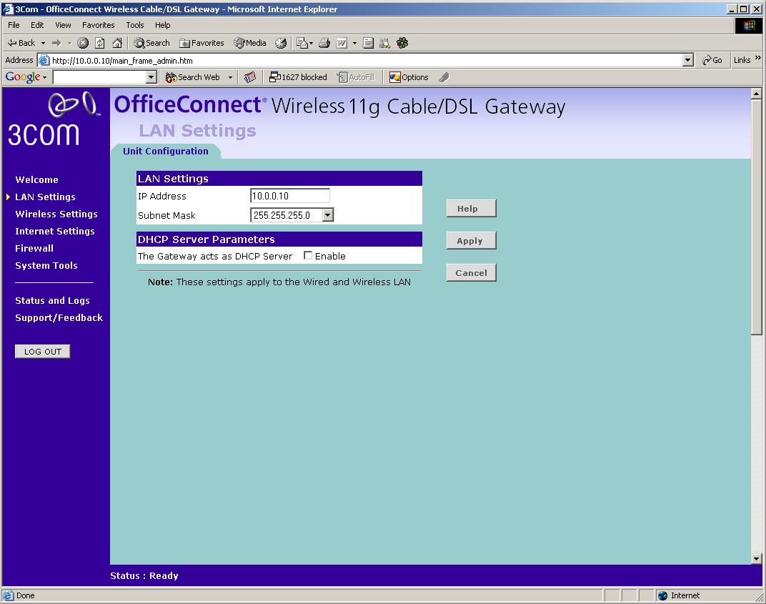This screenshot has width=766, height=604.
Task: Click the Search Web button
Action: pyautogui.click(x=193, y=77)
